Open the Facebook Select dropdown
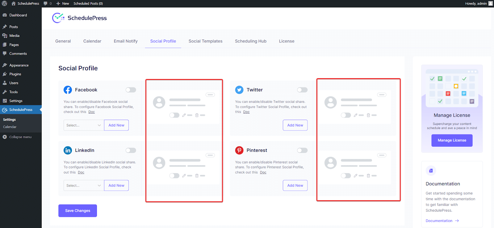The height and width of the screenshot is (228, 494). 84,125
